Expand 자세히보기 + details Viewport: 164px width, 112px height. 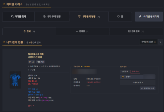[x=138, y=83]
